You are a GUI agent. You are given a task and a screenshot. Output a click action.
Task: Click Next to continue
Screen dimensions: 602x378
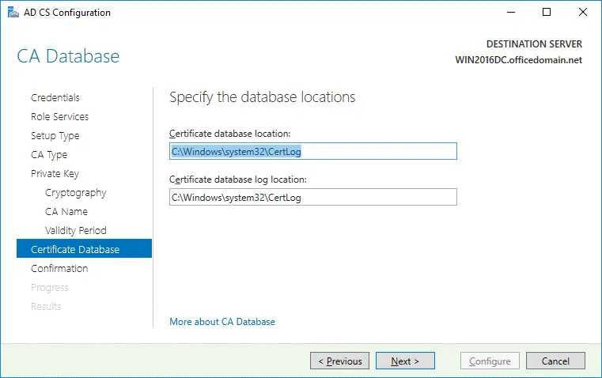[x=404, y=361]
